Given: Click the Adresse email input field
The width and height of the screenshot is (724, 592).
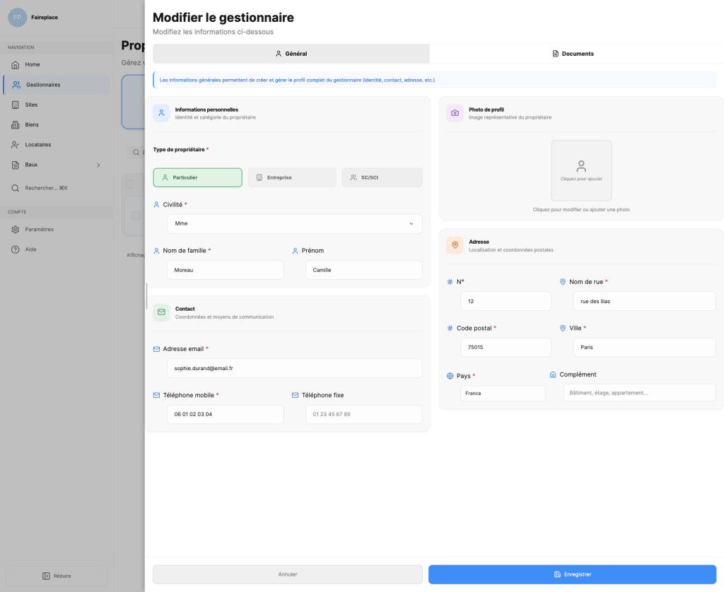Looking at the screenshot, I should 294,368.
